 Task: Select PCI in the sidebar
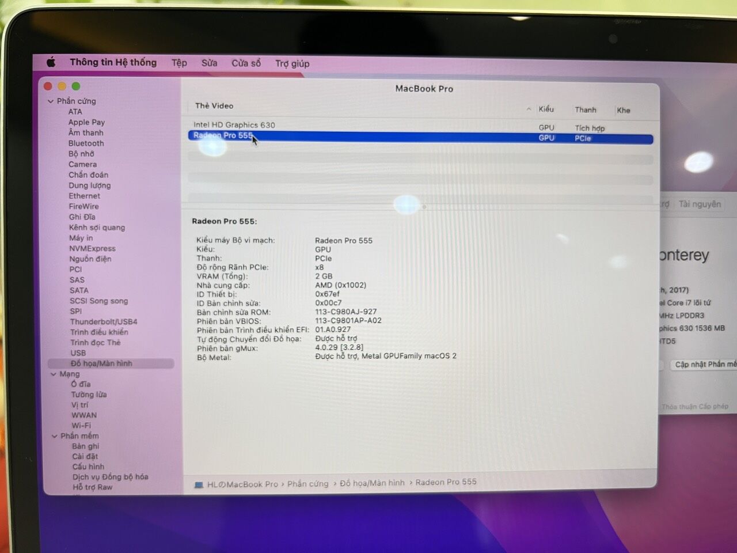tap(76, 270)
